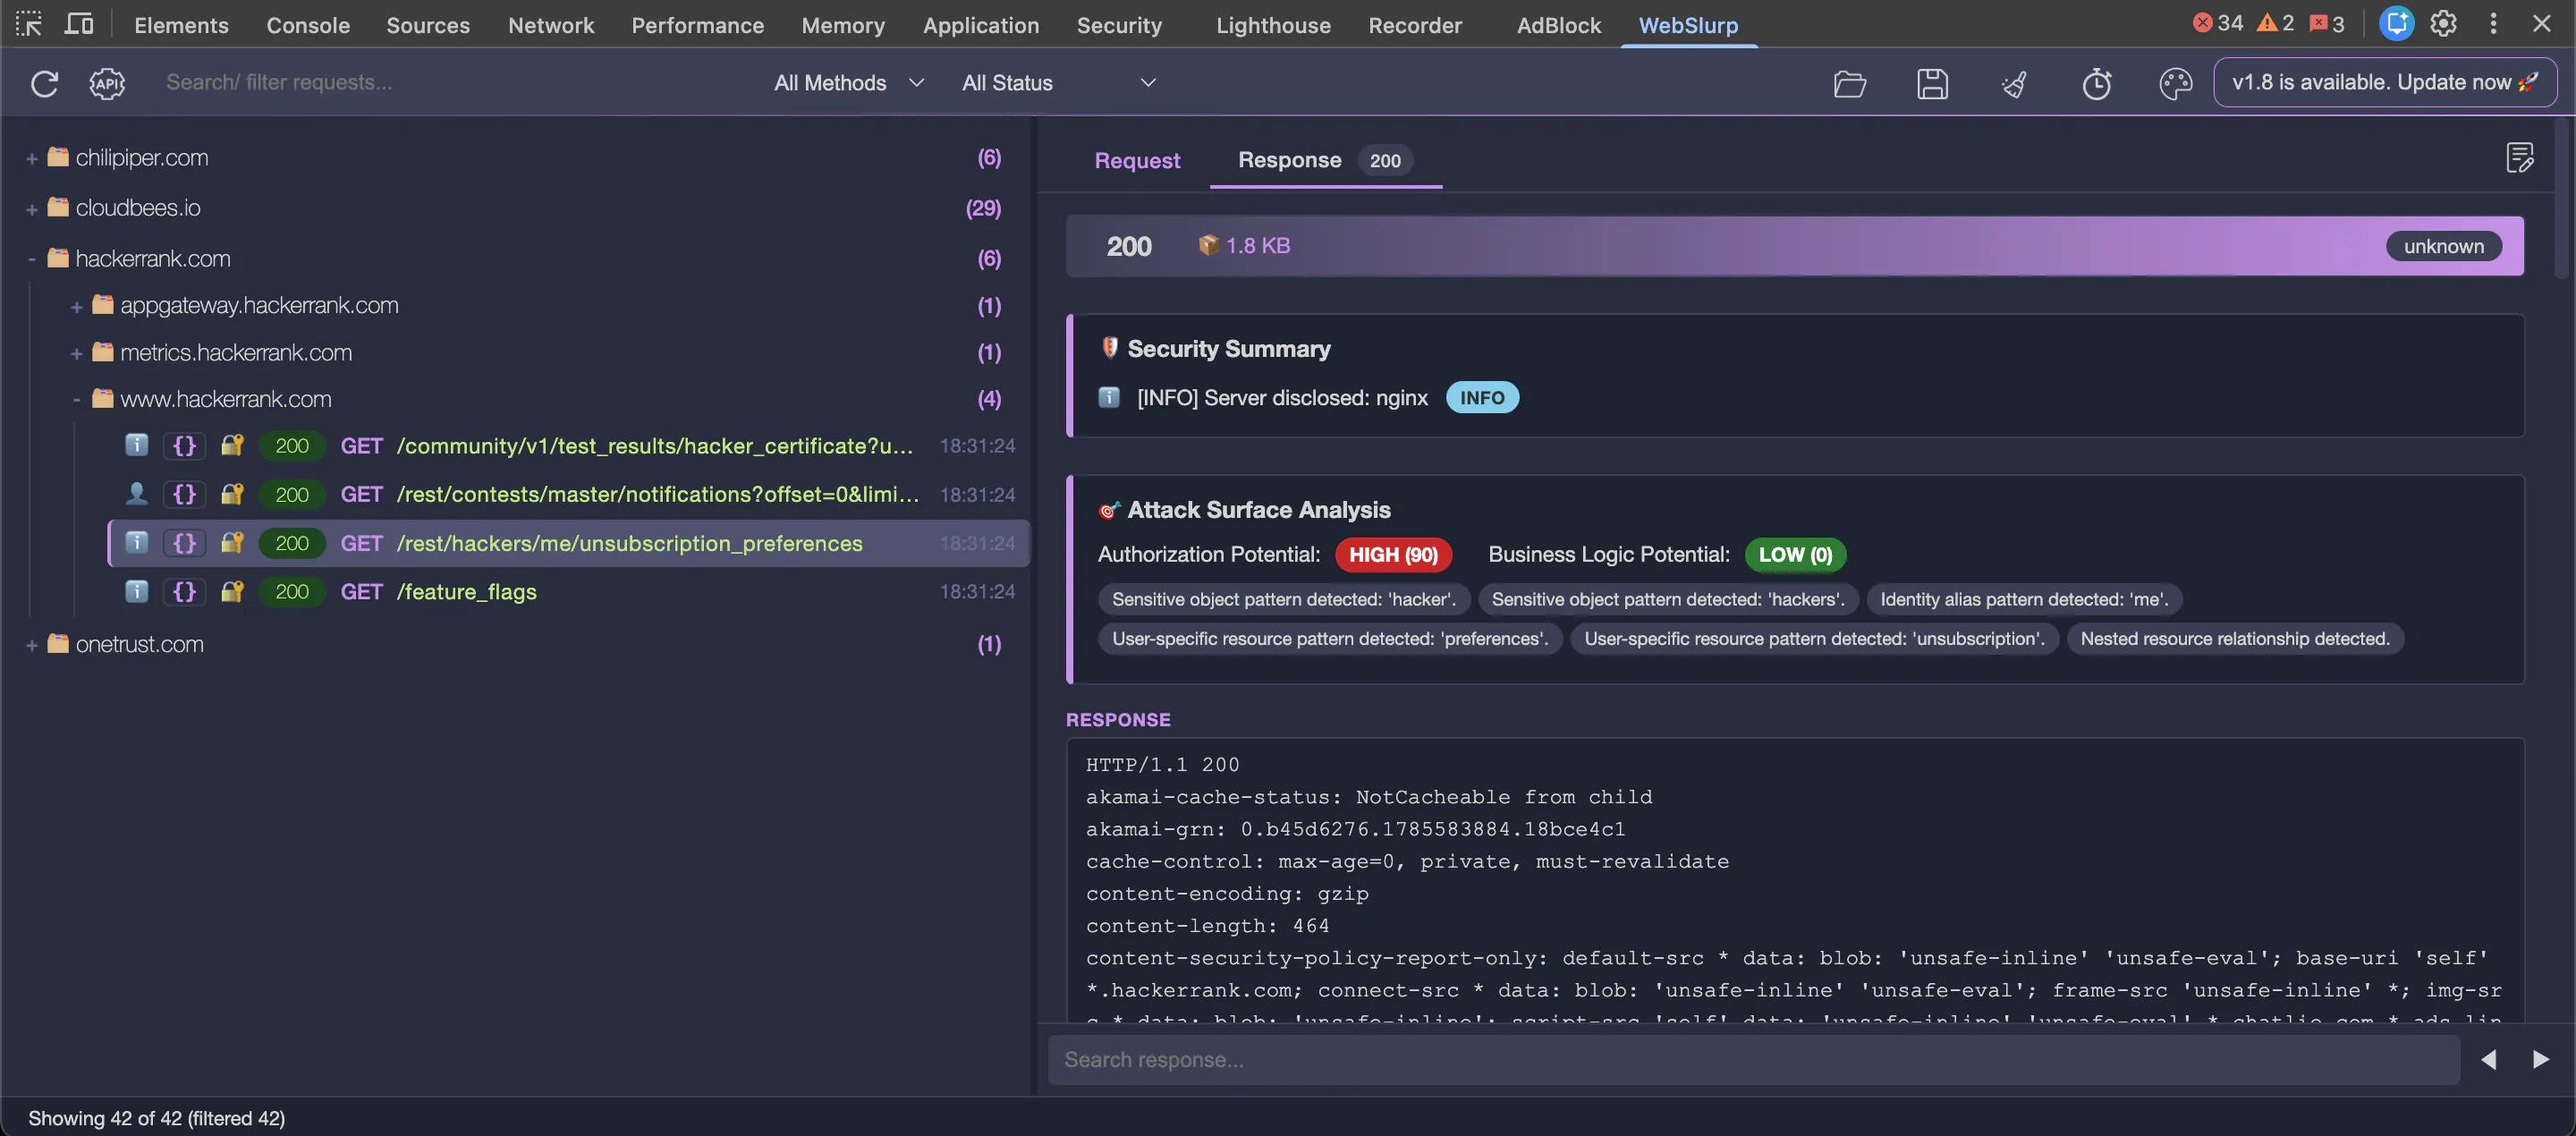Open the API hexagon icon
Screen dimensions: 2576x1136
click(x=107, y=83)
